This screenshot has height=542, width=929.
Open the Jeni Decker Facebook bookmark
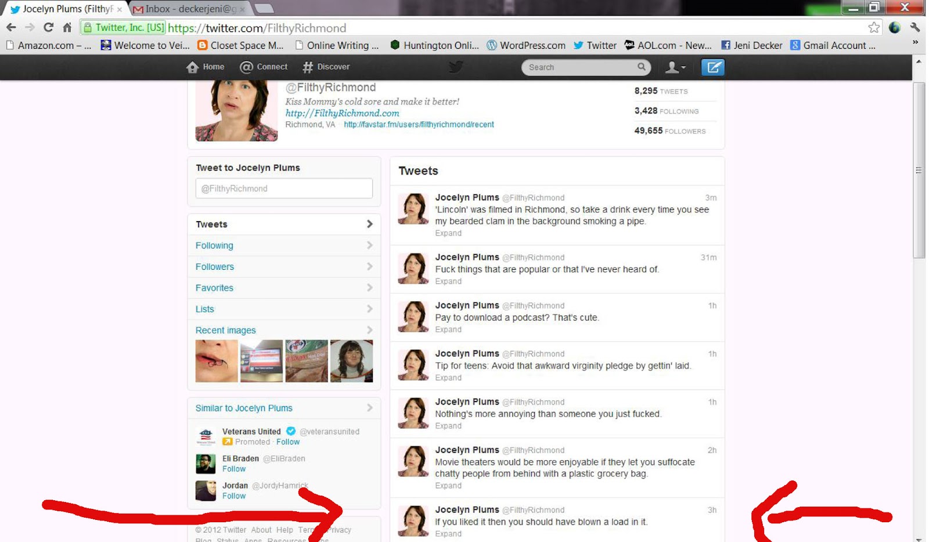[751, 45]
